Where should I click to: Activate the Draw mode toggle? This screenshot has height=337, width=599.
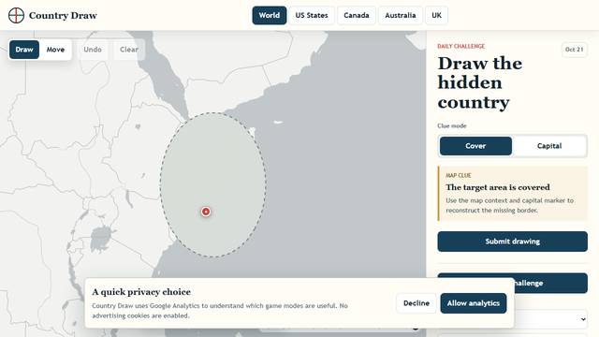point(24,50)
